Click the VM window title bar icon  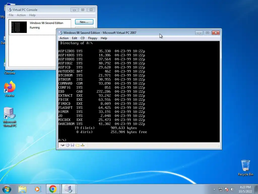60,33
